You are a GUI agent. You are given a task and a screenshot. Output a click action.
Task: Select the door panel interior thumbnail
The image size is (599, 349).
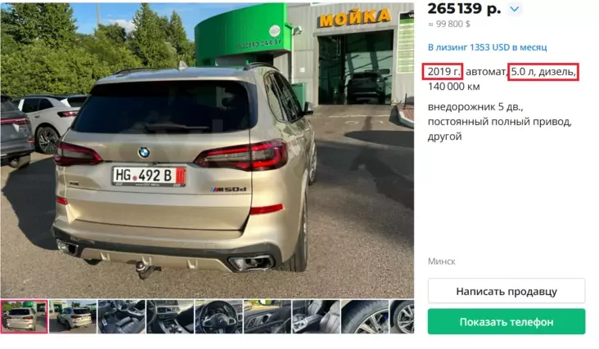267,316
